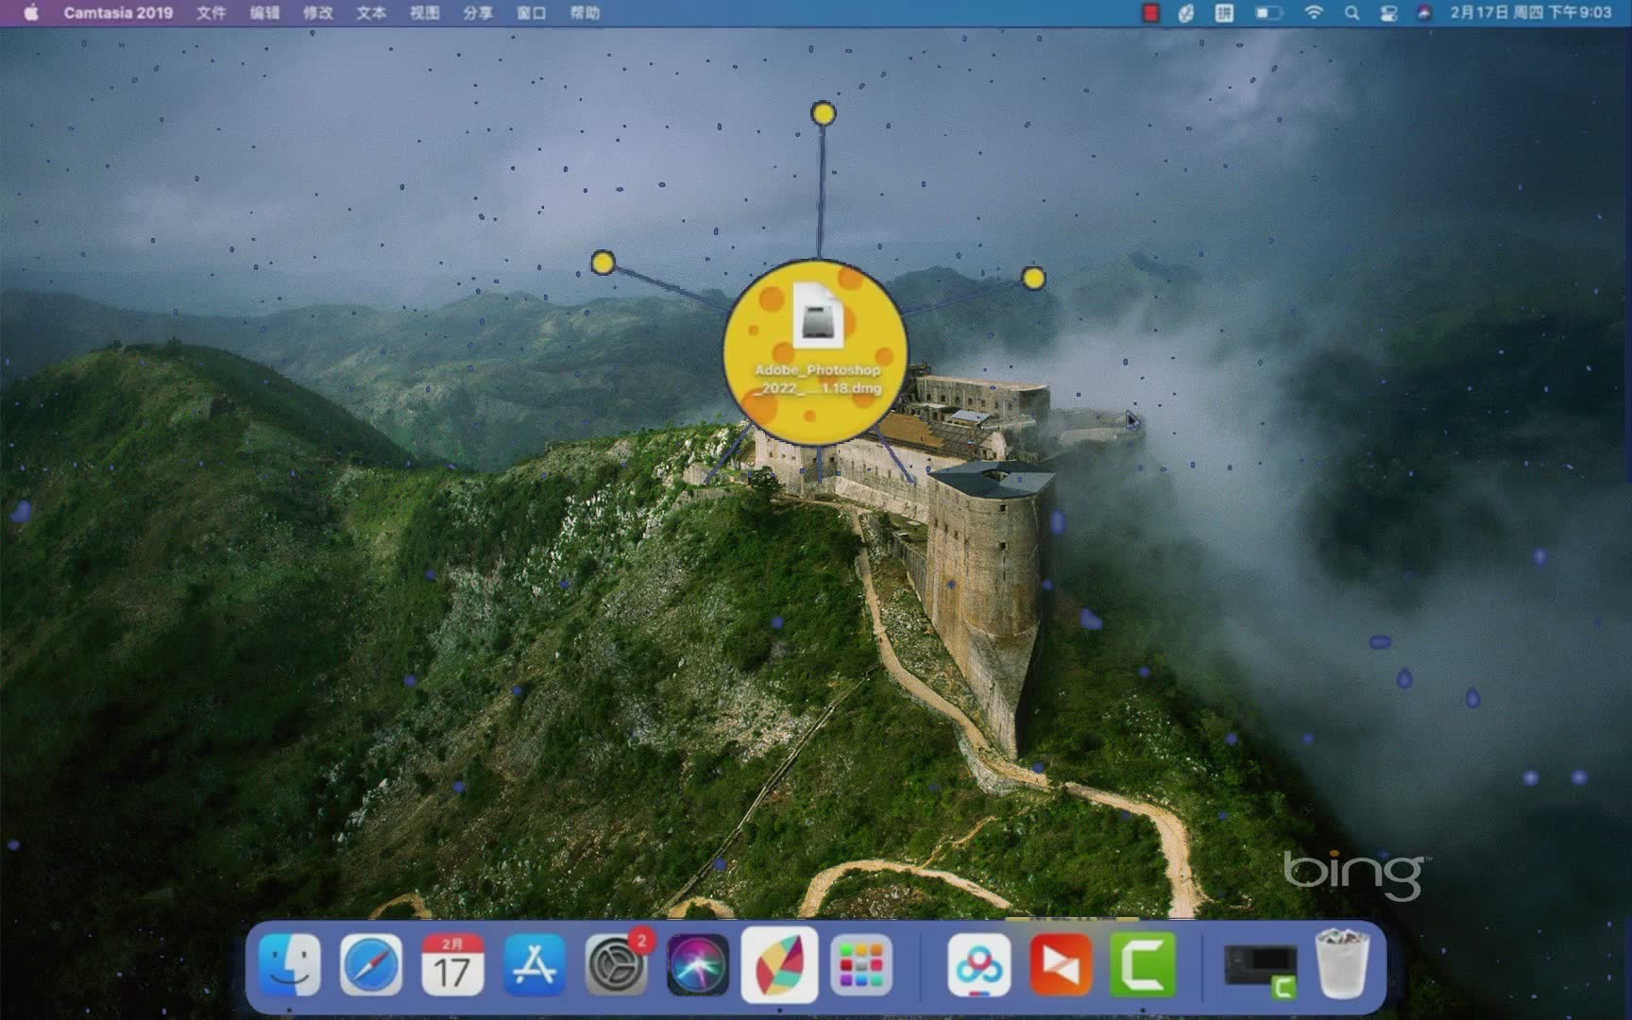Viewport: 1632px width, 1020px height.
Task: Open Baidu Netdisk cloud app in Dock
Action: point(978,964)
